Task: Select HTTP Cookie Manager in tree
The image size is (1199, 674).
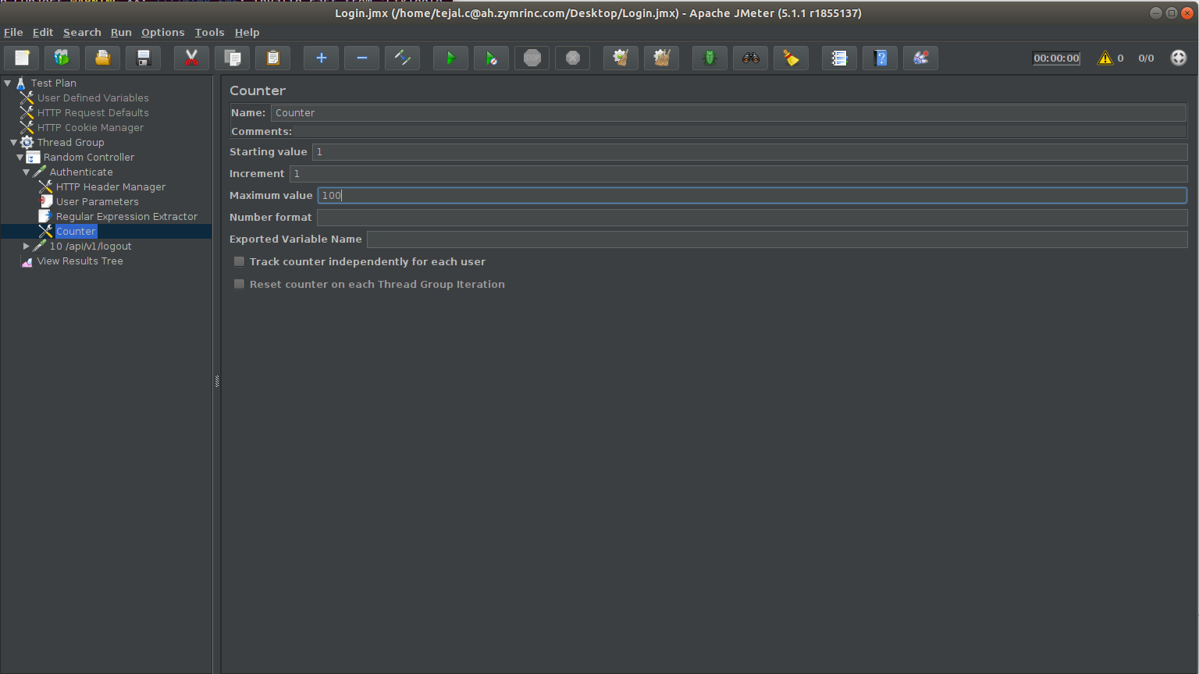Action: (91, 127)
